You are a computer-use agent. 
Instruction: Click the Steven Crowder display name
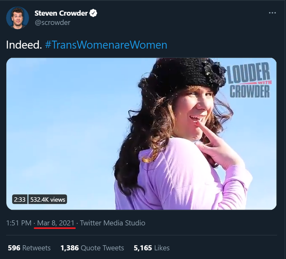[61, 13]
